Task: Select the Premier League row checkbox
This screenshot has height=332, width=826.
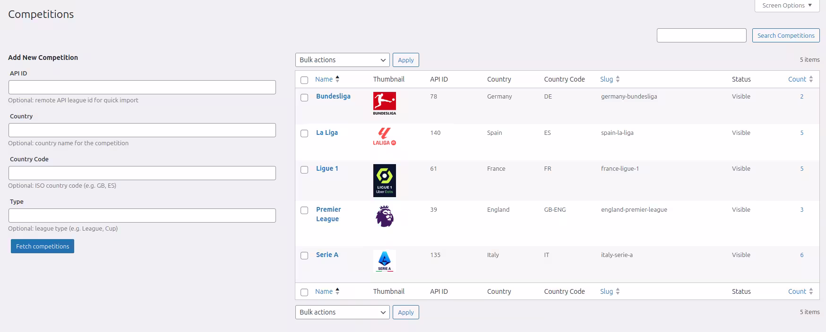Action: pyautogui.click(x=304, y=210)
